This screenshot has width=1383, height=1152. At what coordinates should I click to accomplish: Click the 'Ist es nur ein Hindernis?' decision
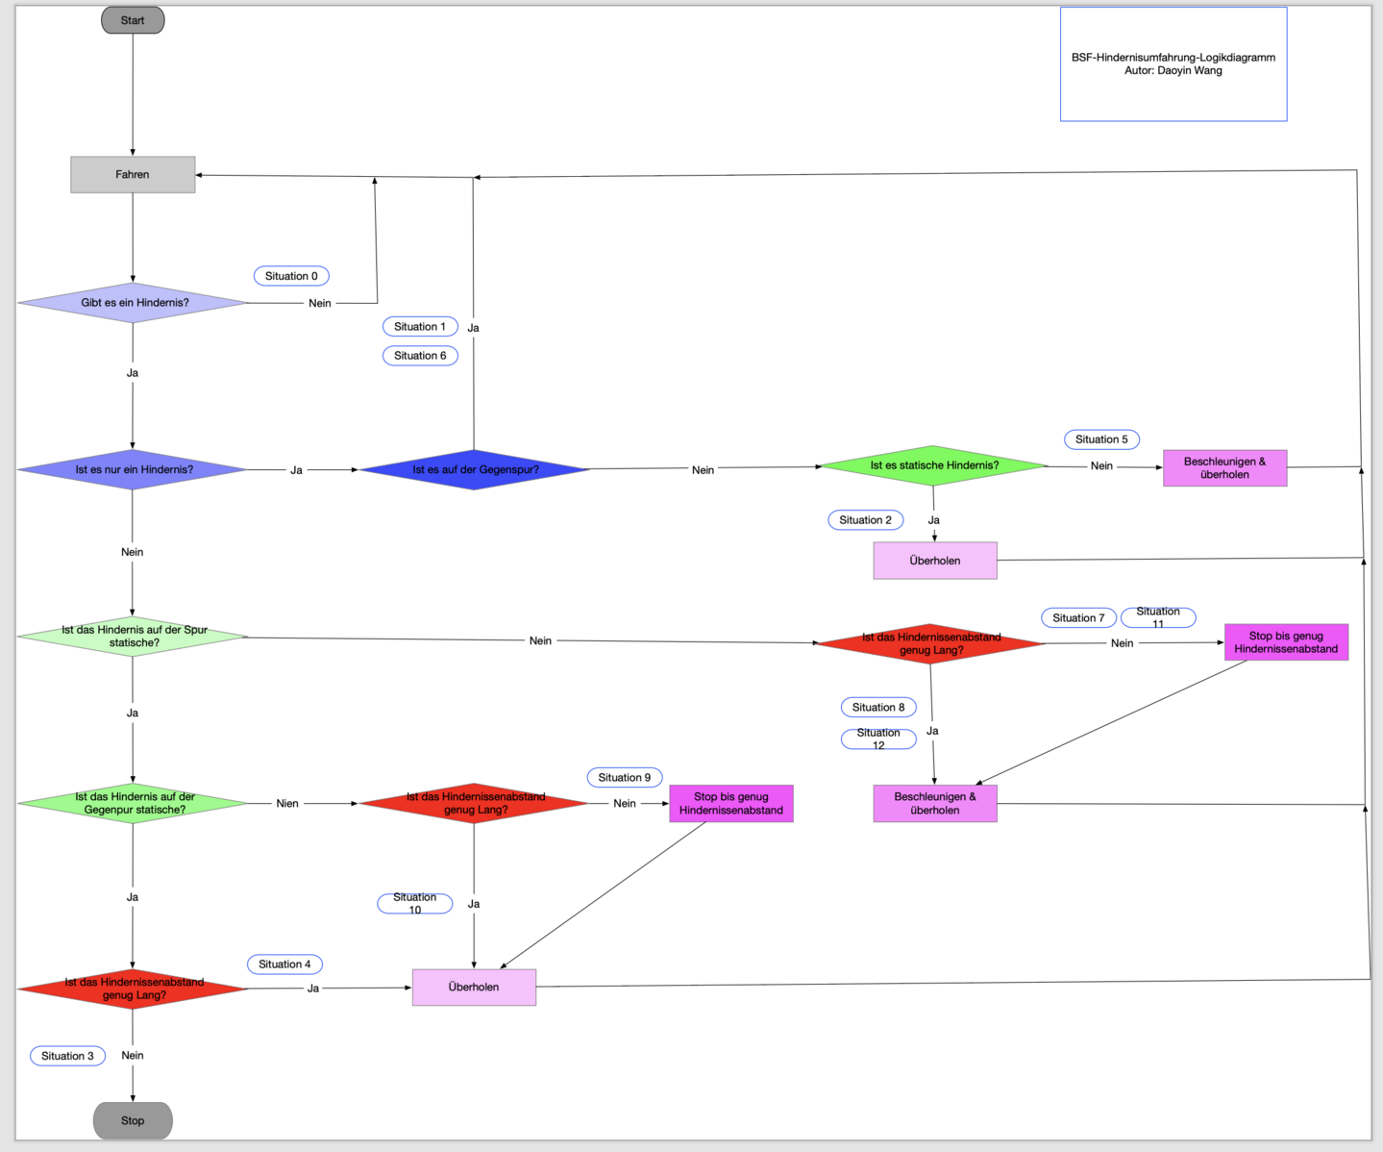(x=134, y=470)
